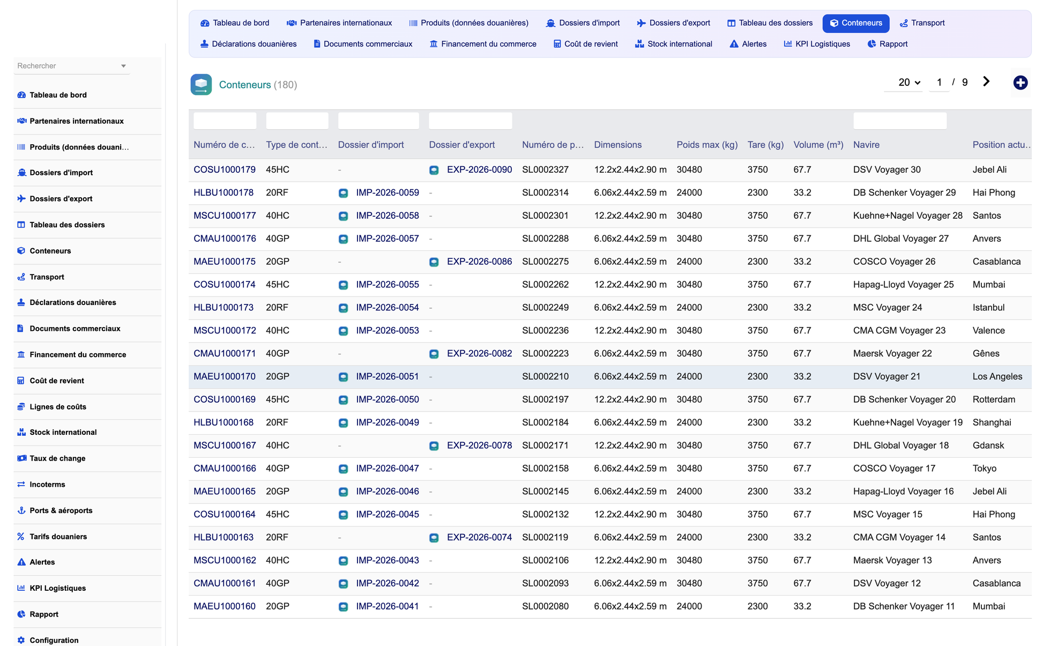This screenshot has height=646, width=1043.
Task: Click the Lignes de coûts coins icon
Action: [21, 406]
